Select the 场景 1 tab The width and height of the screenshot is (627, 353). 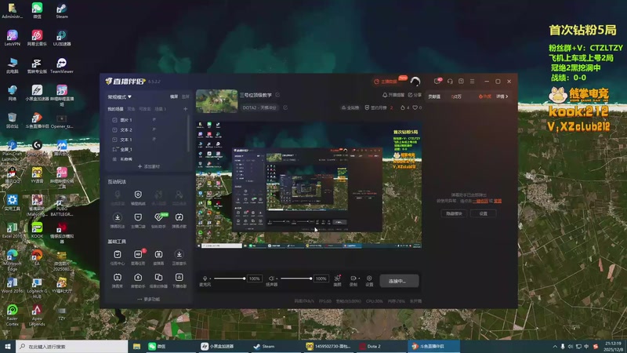[x=160, y=109]
